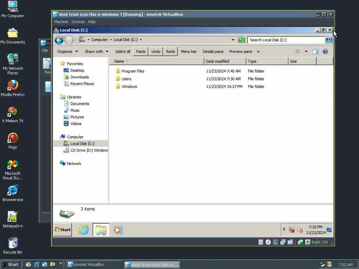Click the green refresh button in address bar
Viewport: 359px width, 269px height.
(x=242, y=40)
